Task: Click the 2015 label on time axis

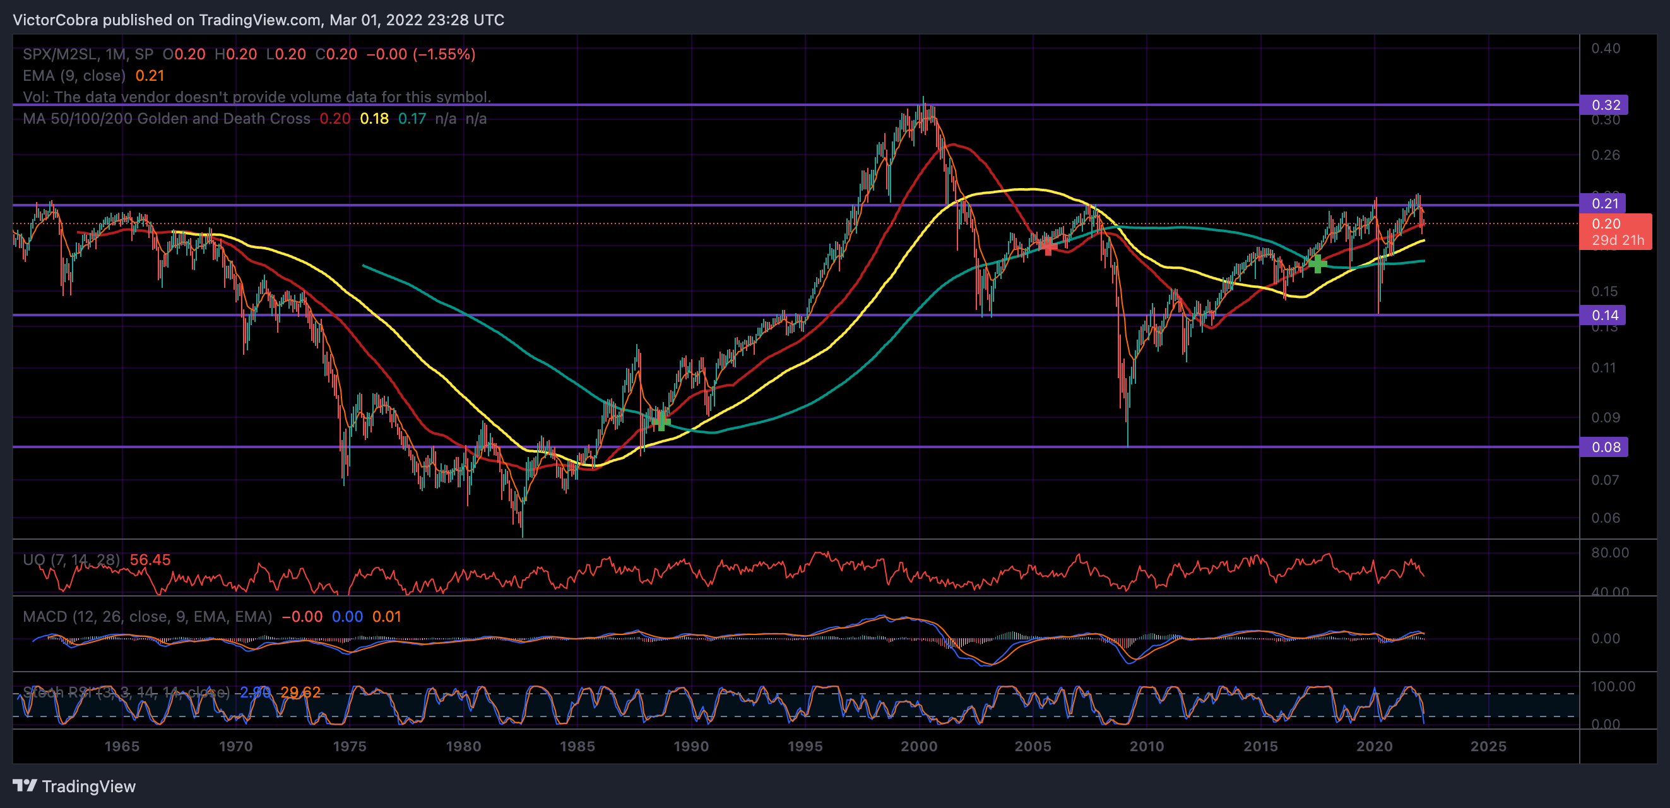Action: 1260,746
